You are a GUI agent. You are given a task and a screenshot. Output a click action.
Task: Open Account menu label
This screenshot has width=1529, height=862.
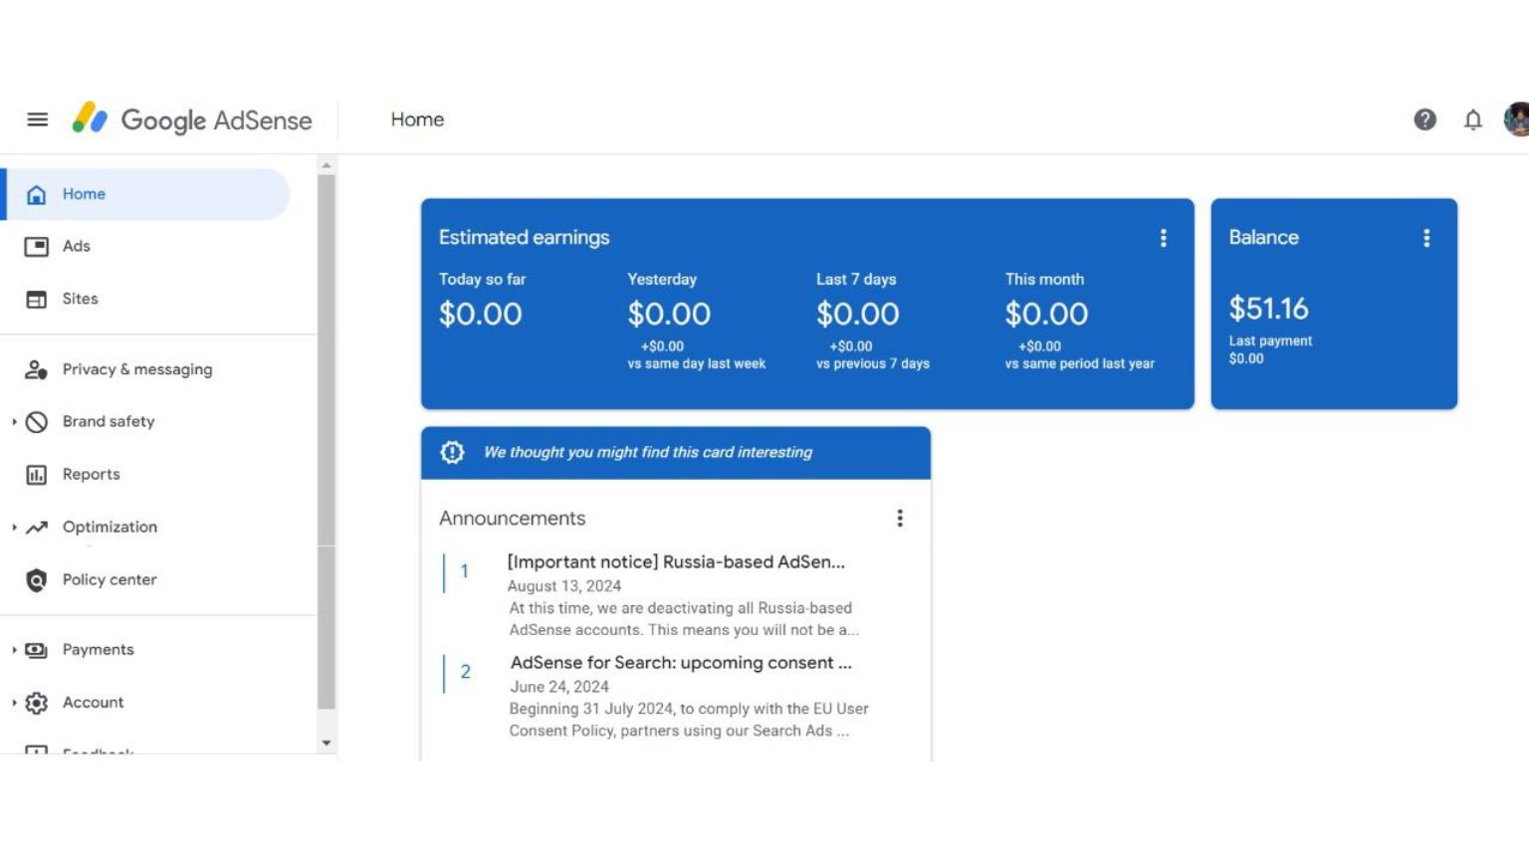coord(94,703)
